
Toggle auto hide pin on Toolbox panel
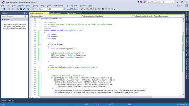(x=24, y=13)
